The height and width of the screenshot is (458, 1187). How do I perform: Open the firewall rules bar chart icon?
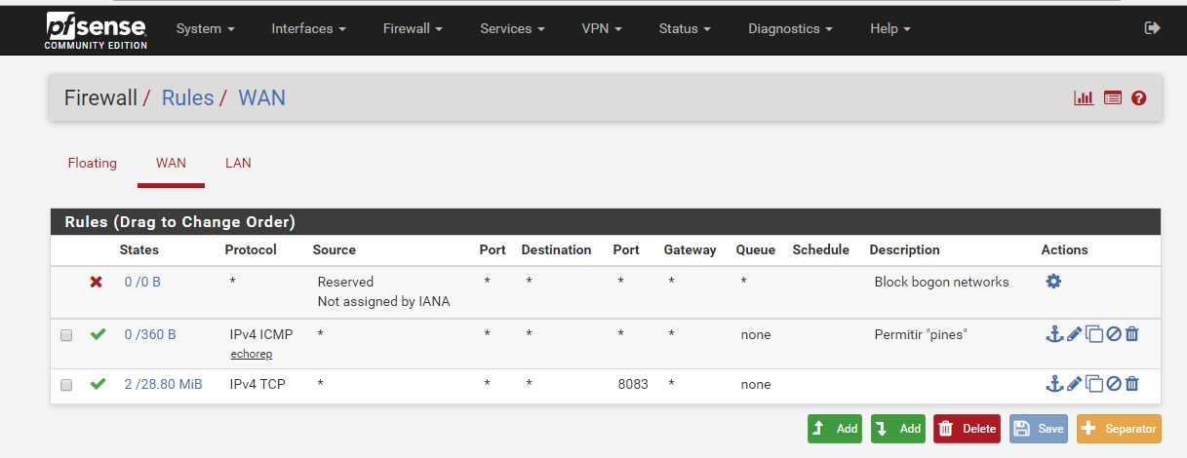1084,98
